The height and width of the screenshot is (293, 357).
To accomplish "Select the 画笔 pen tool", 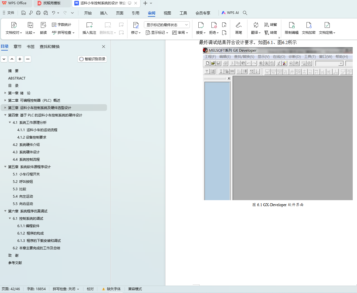I will [239, 28].
